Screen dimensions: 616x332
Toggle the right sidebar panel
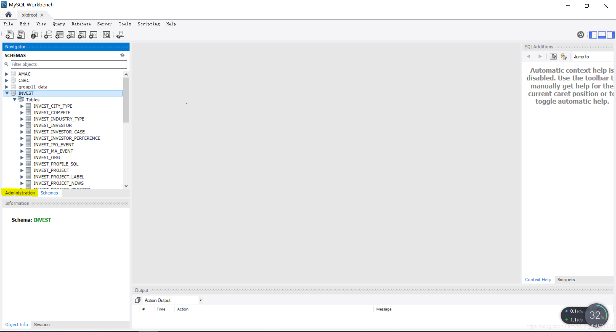tap(611, 35)
